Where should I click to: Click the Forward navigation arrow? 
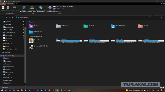pos(6,17)
